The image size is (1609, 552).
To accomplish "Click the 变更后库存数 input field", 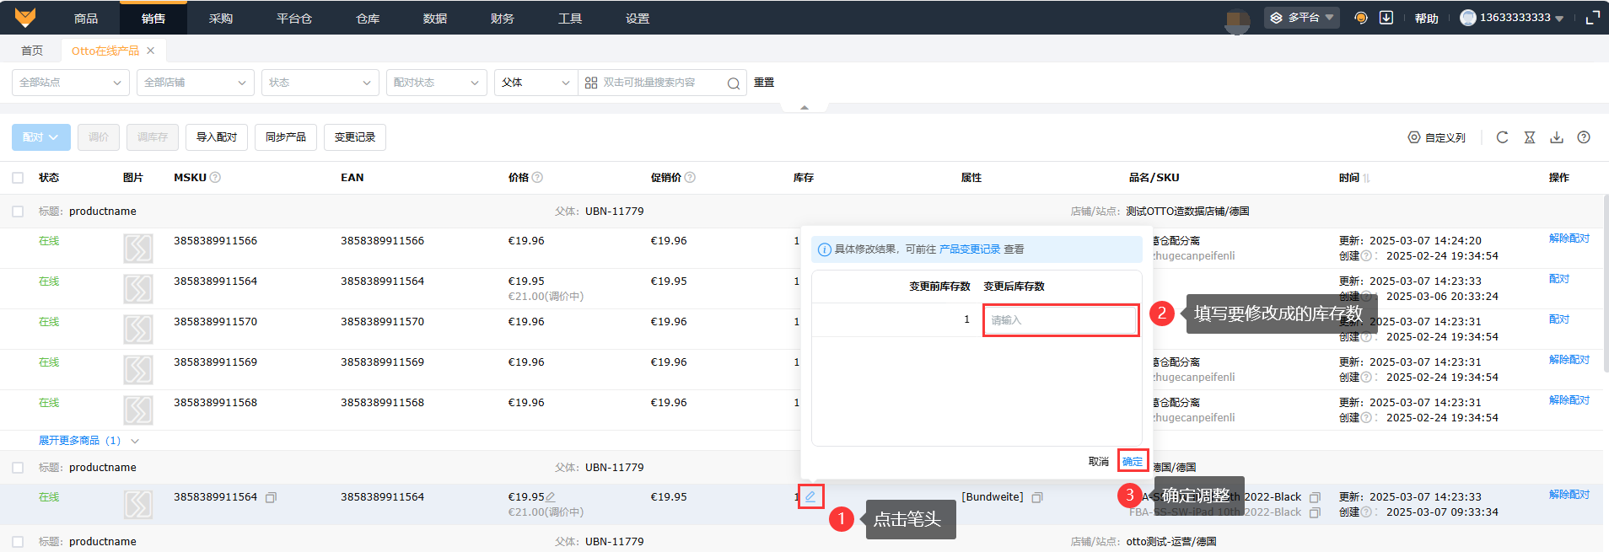I will point(1060,320).
